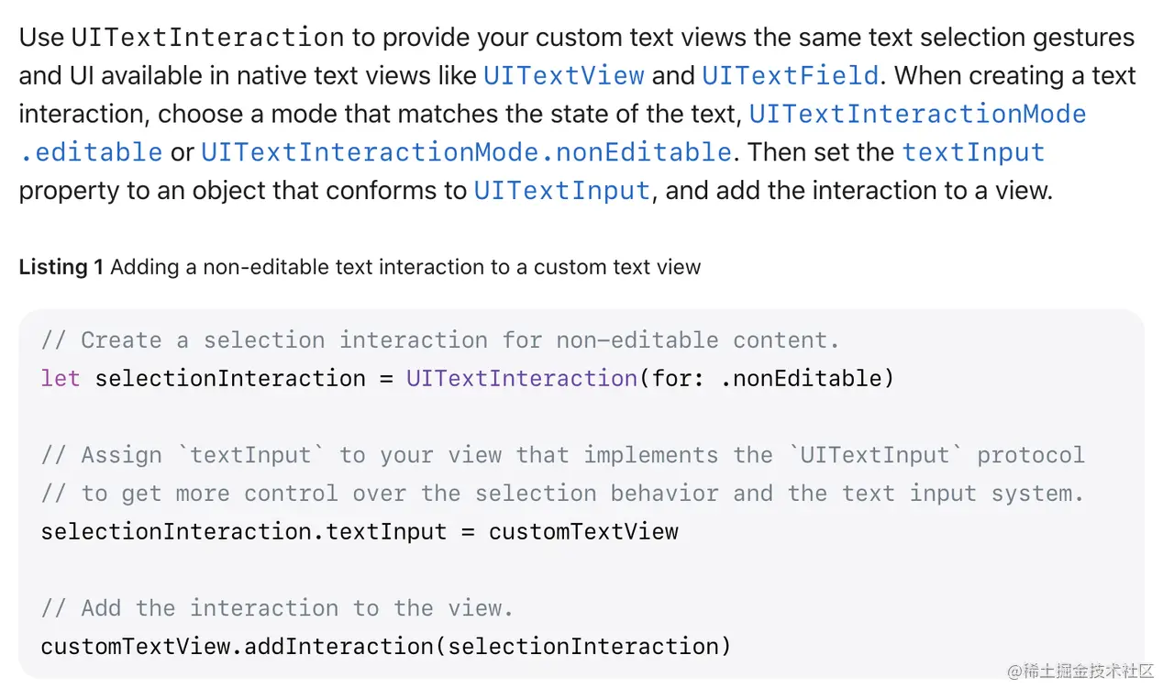This screenshot has width=1174, height=700.
Task: Follow the UITextInput protocol link
Action: pos(562,191)
